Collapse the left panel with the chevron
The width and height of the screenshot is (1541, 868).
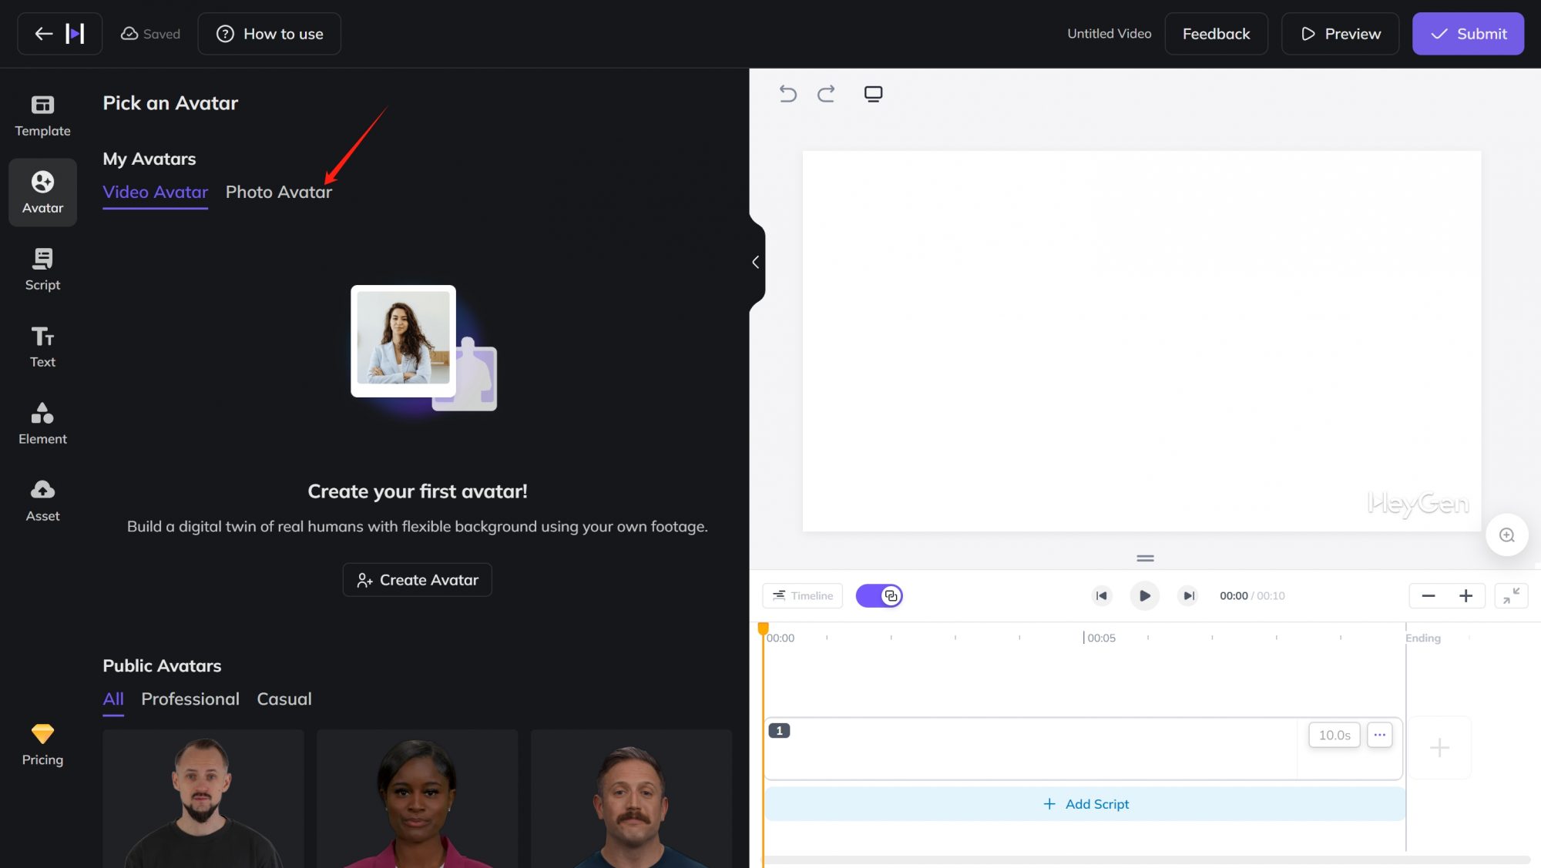[756, 262]
